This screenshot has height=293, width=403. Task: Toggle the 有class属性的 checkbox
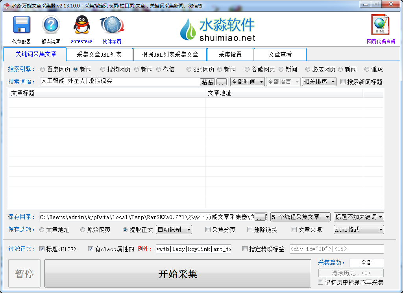coord(91,249)
